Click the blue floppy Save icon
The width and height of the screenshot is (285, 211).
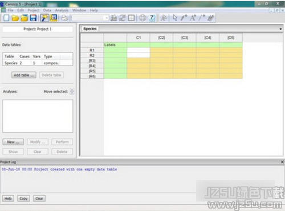[33, 18]
